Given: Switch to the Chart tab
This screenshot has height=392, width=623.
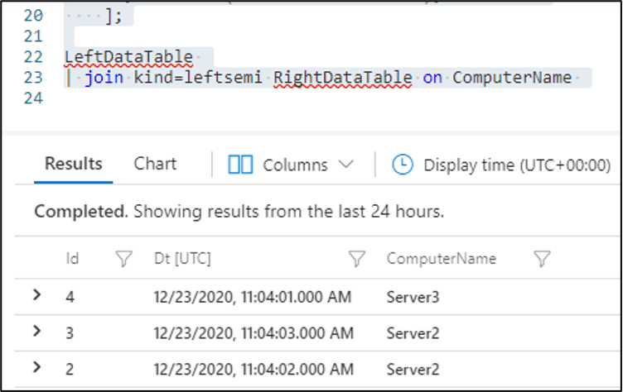Looking at the screenshot, I should pyautogui.click(x=155, y=164).
